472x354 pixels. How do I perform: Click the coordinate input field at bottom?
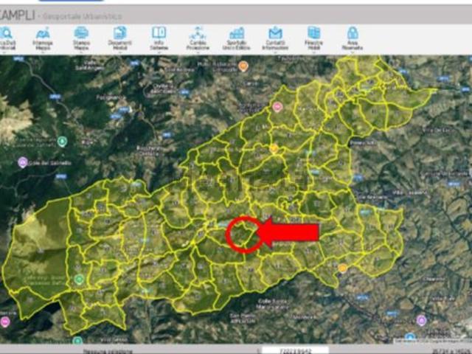click(295, 351)
